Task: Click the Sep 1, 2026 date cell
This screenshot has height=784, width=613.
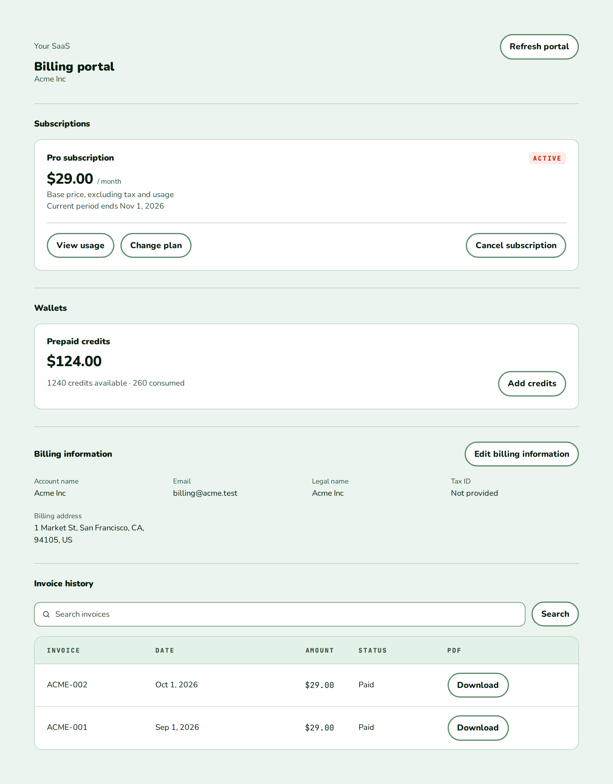Action: [x=177, y=728]
